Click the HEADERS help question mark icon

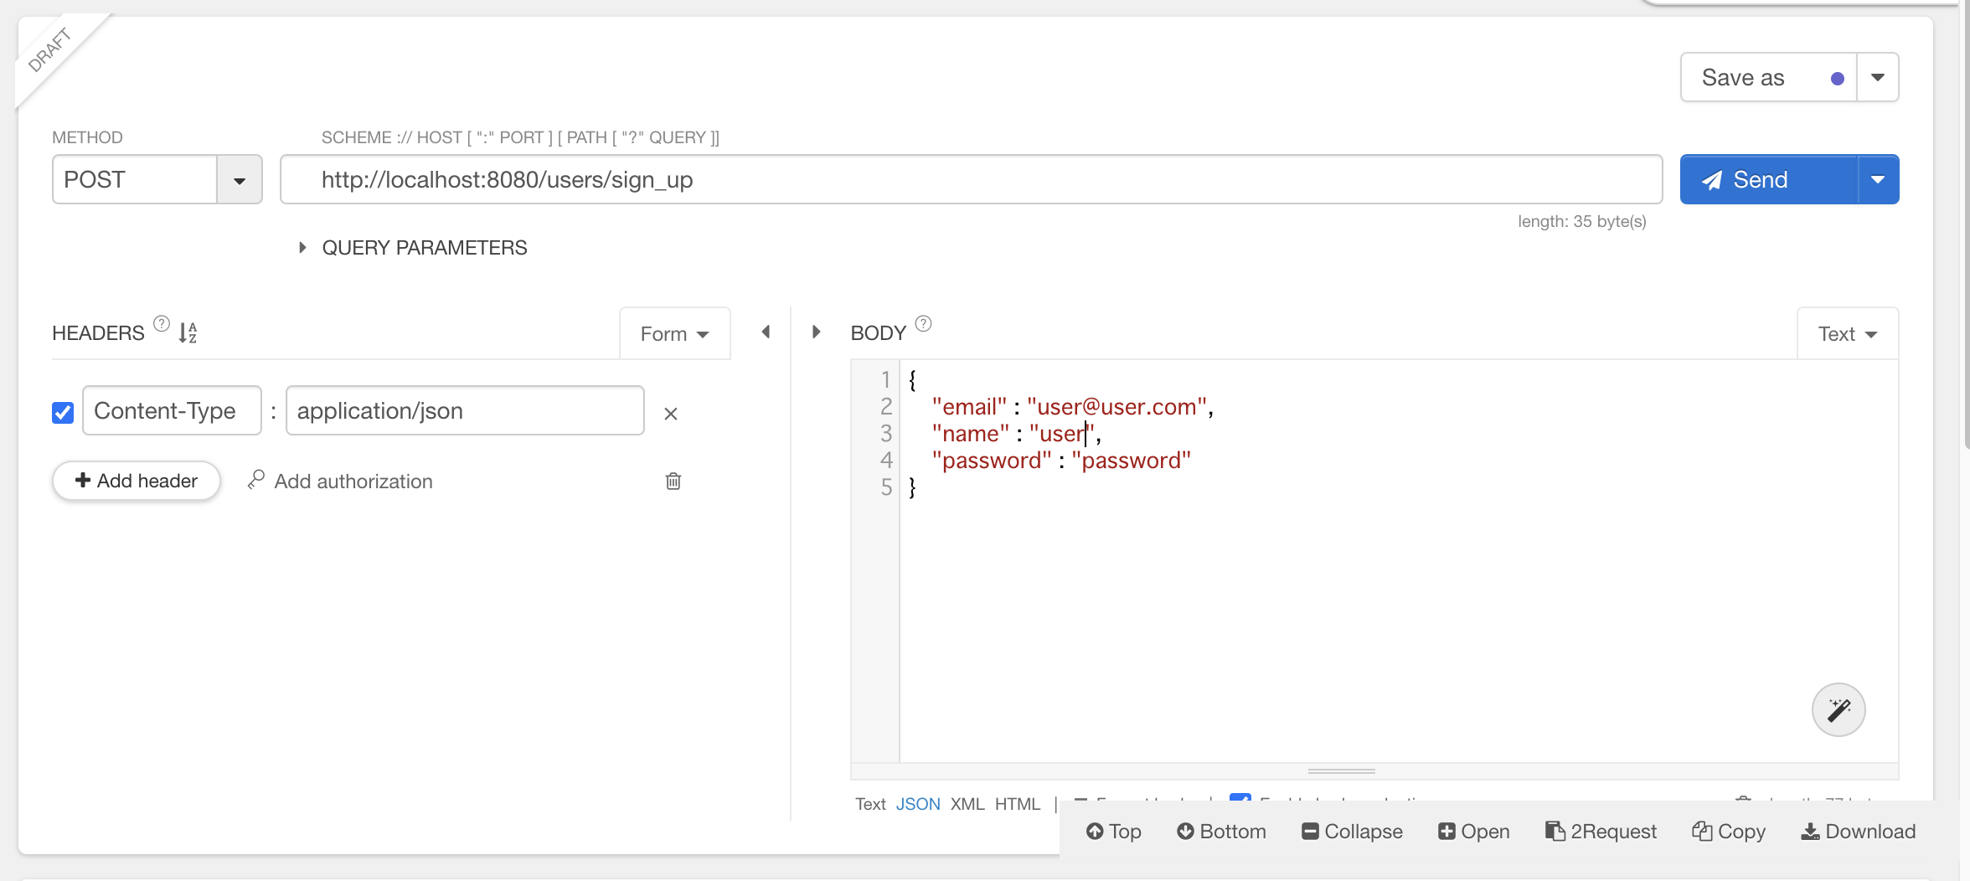coord(162,324)
